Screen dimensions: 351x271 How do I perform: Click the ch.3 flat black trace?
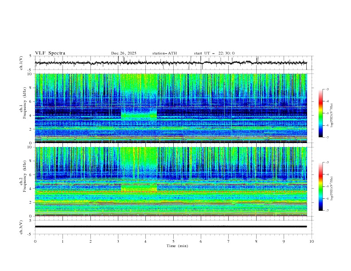tap(171, 227)
